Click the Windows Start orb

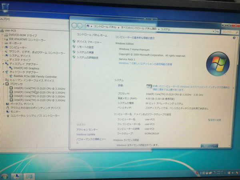coord(4,177)
